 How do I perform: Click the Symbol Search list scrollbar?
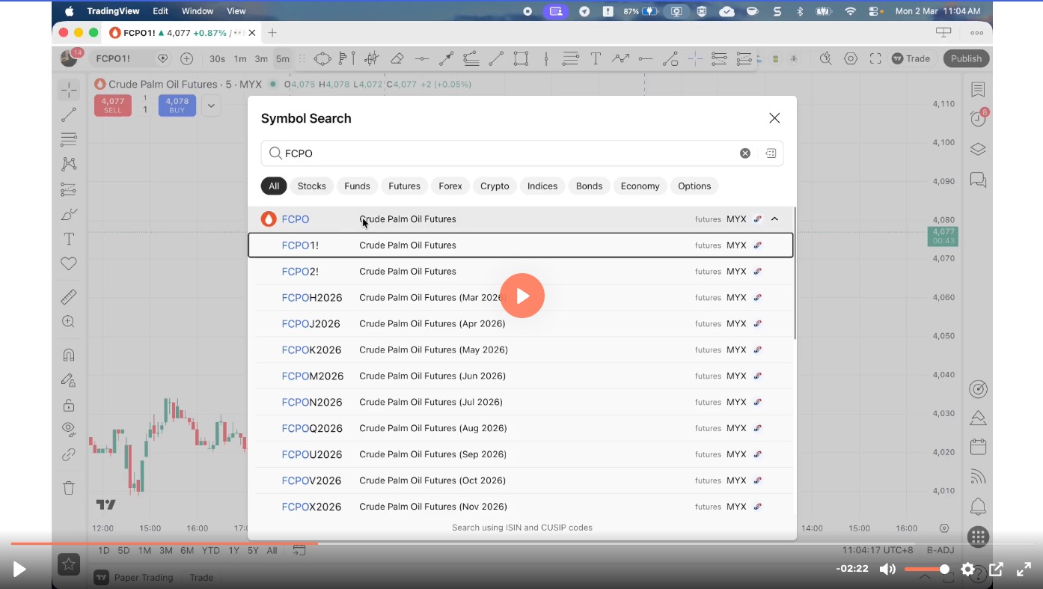tap(795, 274)
